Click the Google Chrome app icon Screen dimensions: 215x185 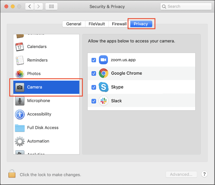tap(104, 73)
